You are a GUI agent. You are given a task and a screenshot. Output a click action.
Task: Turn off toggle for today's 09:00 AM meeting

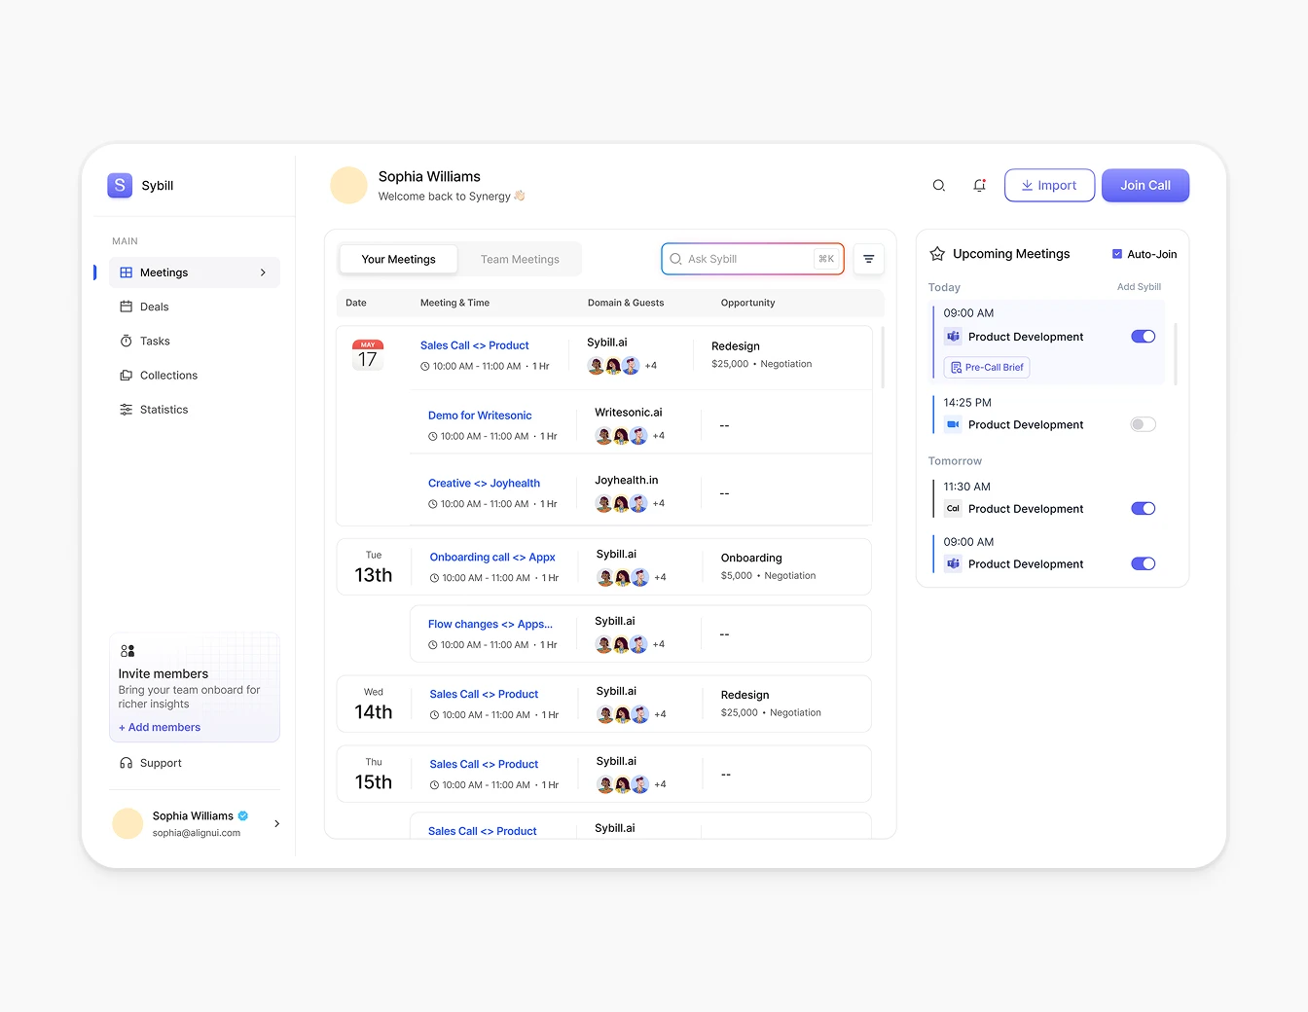pyautogui.click(x=1143, y=337)
